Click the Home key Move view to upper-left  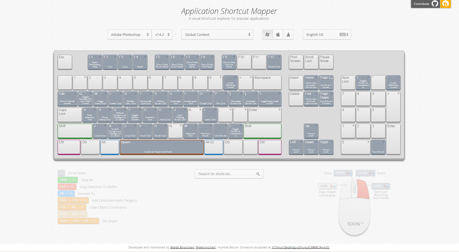tap(311, 83)
